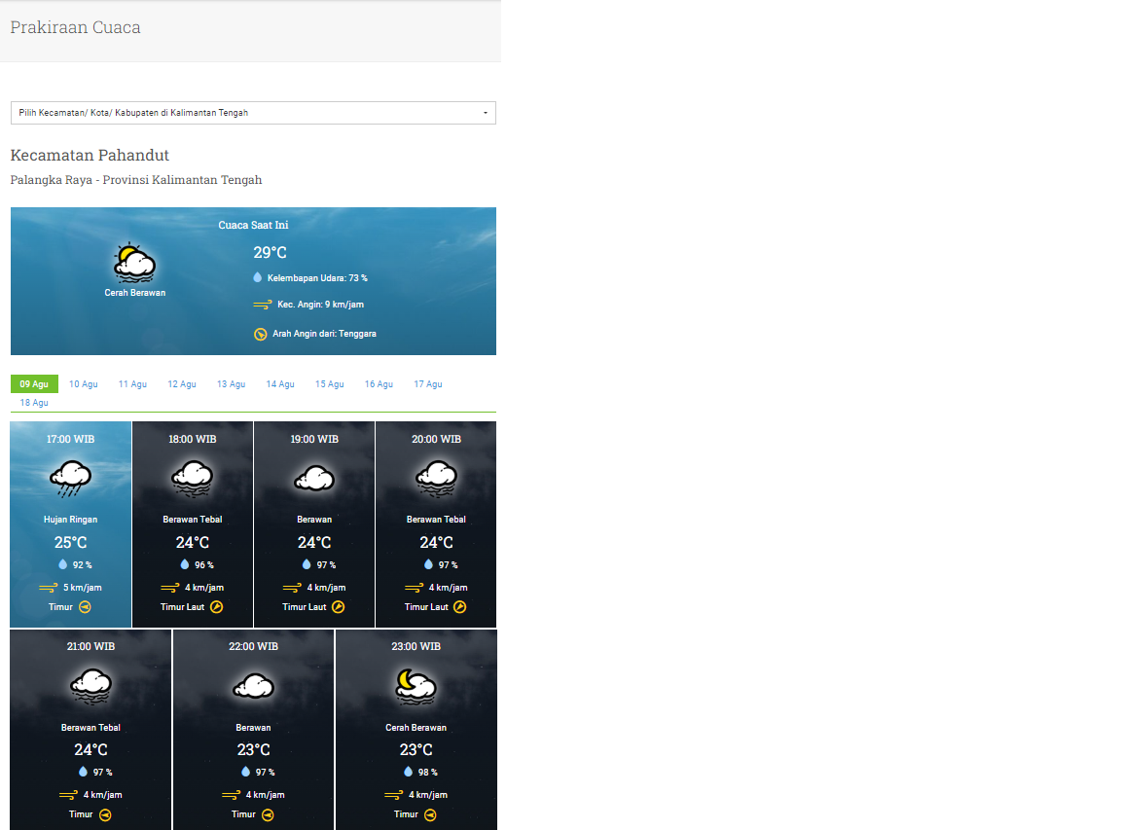
Task: Click the 25°C temperature at 17:00
Action: pyautogui.click(x=70, y=543)
